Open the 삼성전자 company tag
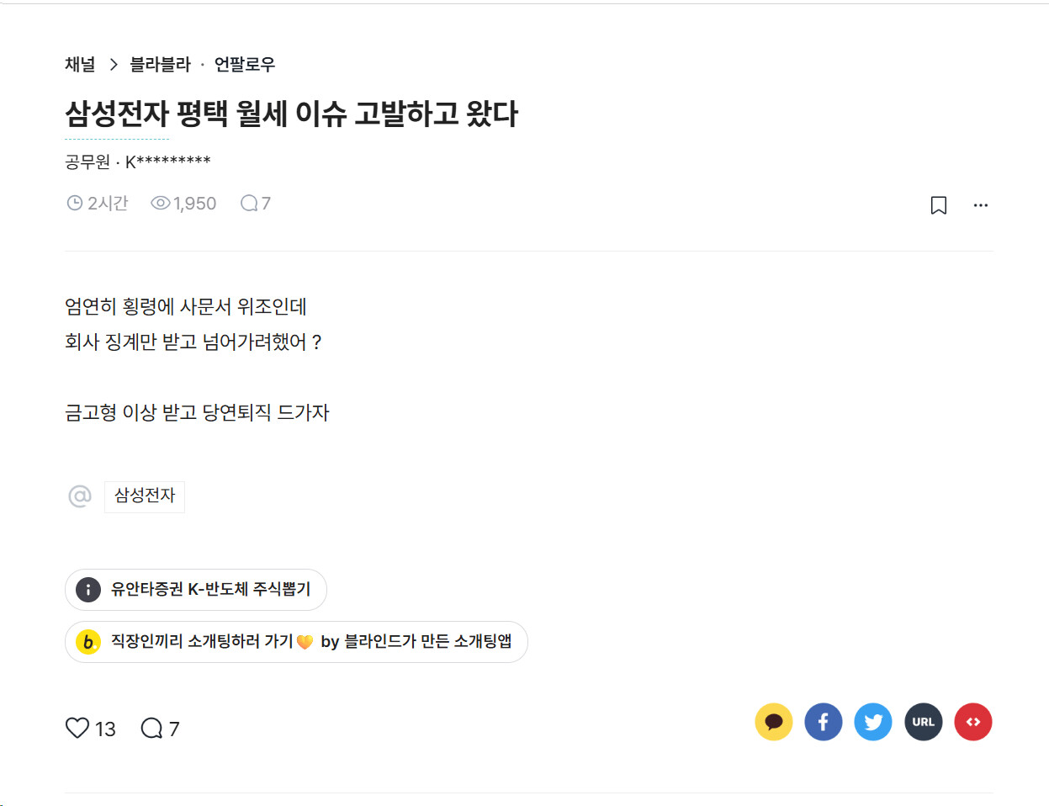The height and width of the screenshot is (806, 1049). (145, 496)
